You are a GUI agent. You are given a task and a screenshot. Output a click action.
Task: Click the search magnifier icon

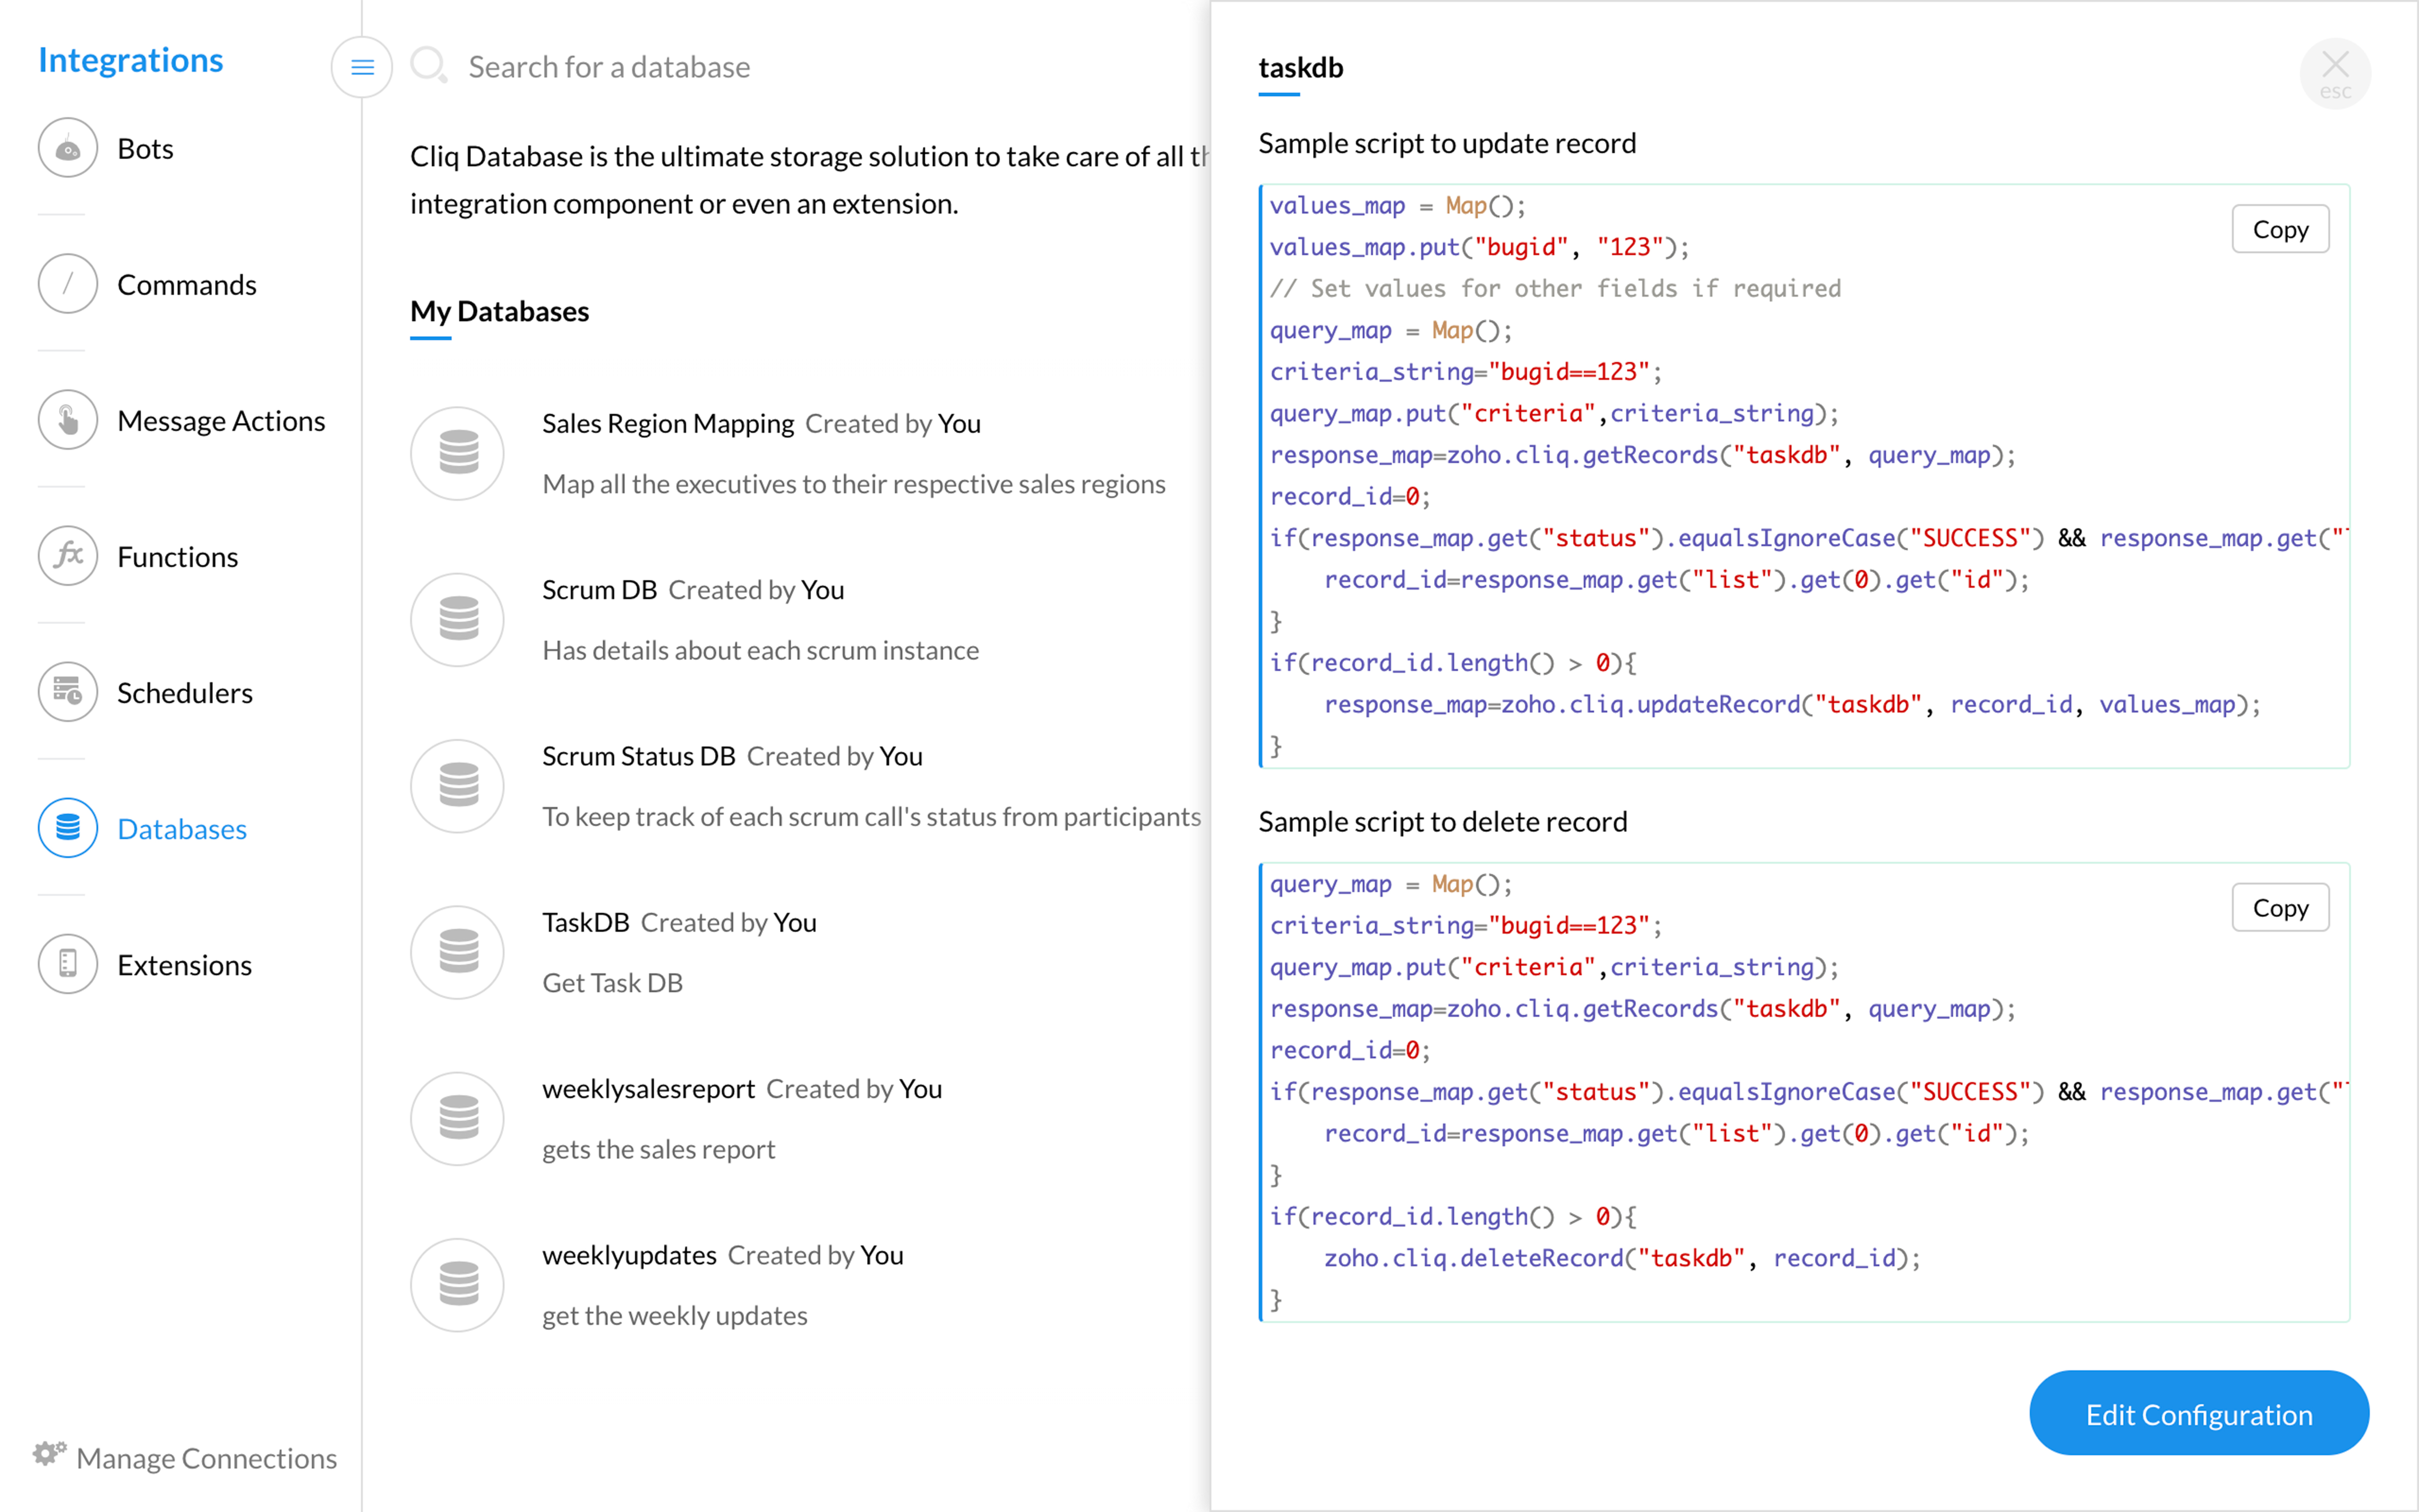429,66
